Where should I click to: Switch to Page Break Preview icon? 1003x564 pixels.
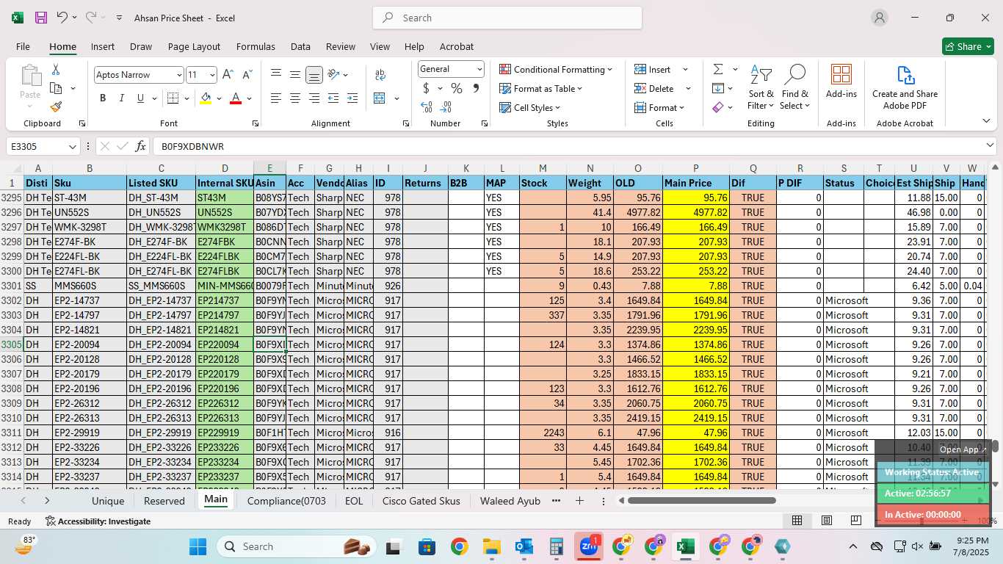856,521
